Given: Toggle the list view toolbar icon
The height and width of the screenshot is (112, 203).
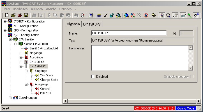Looking at the screenshot, I should pos(162,15).
